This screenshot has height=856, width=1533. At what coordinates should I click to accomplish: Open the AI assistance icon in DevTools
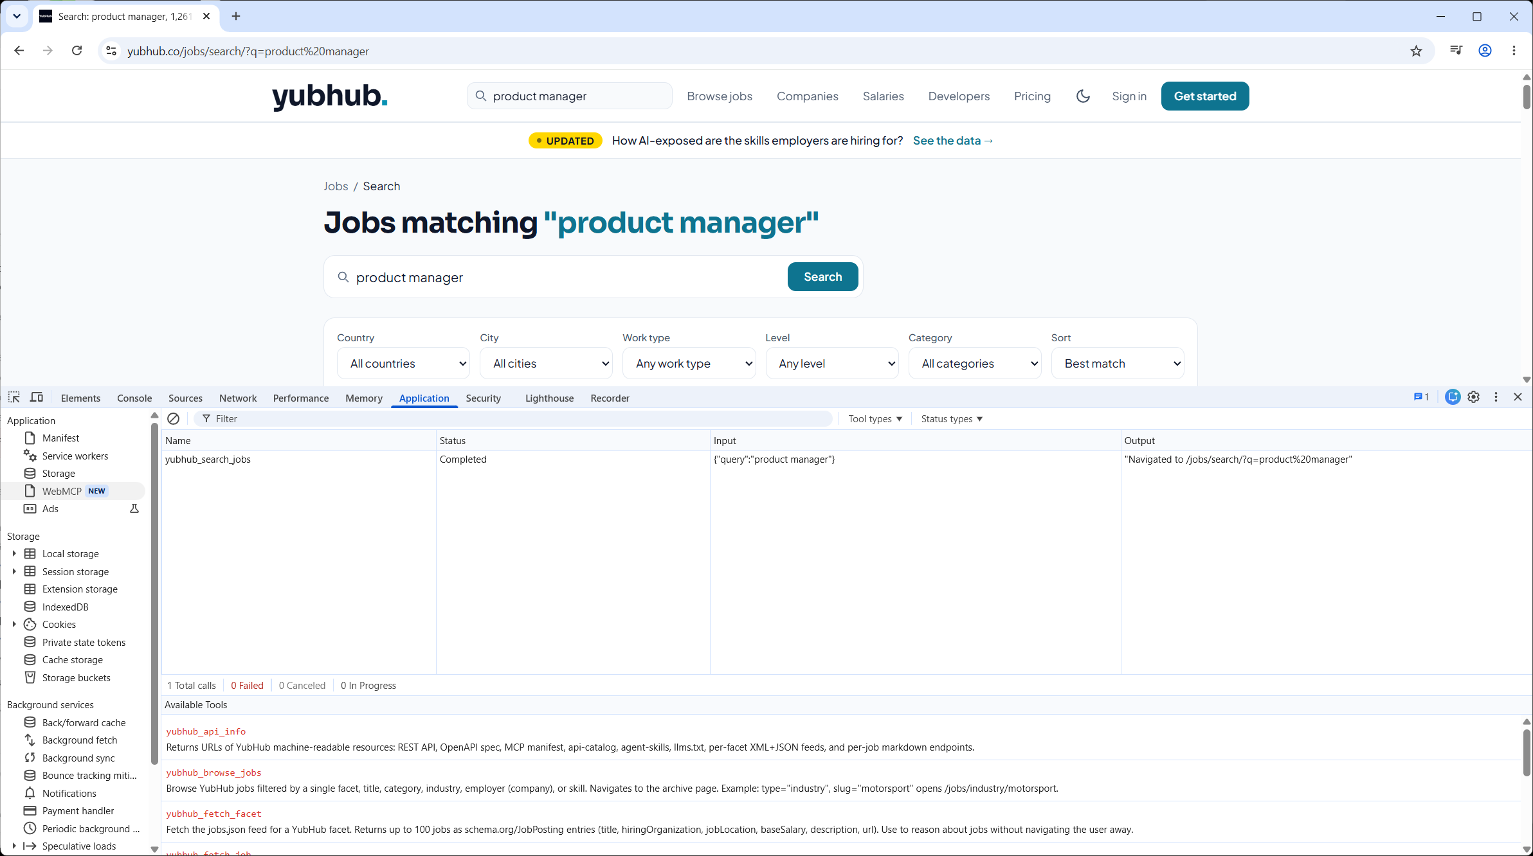tap(1453, 397)
